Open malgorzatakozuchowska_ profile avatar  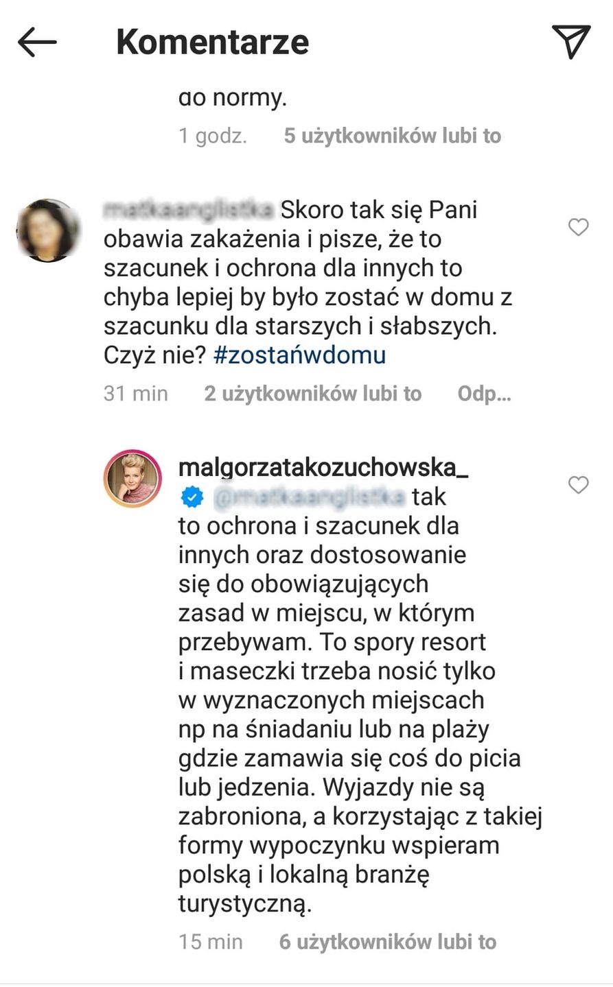[133, 479]
